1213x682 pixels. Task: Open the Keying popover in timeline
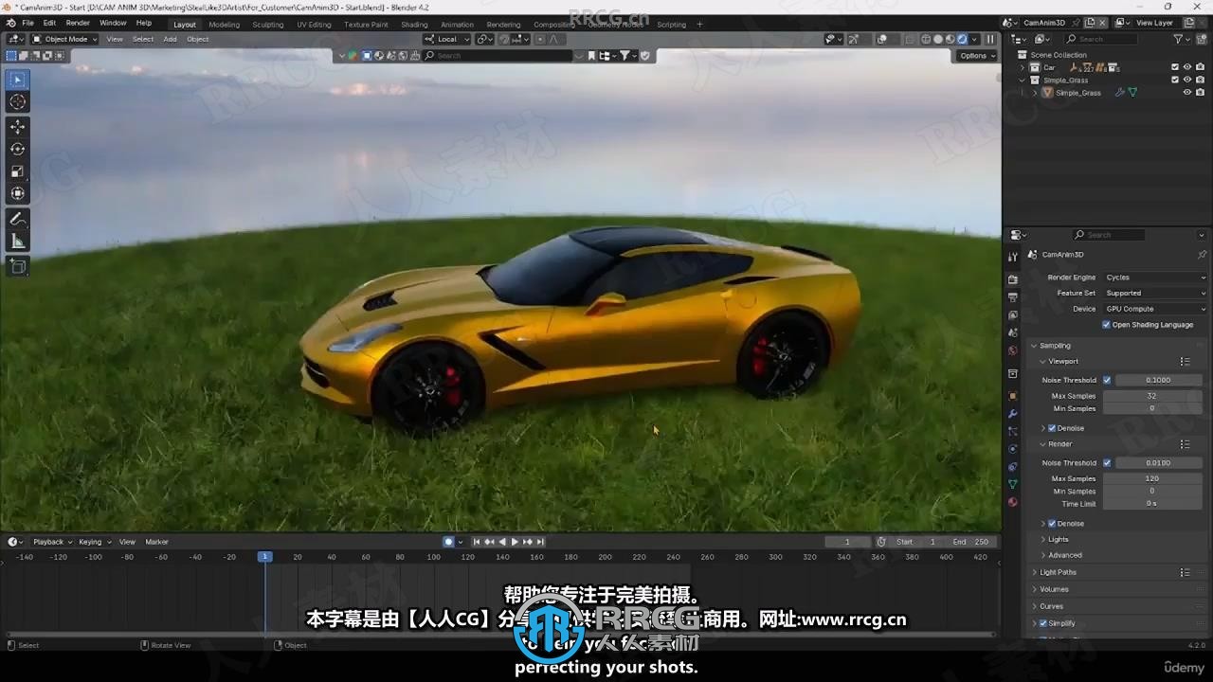tap(94, 542)
